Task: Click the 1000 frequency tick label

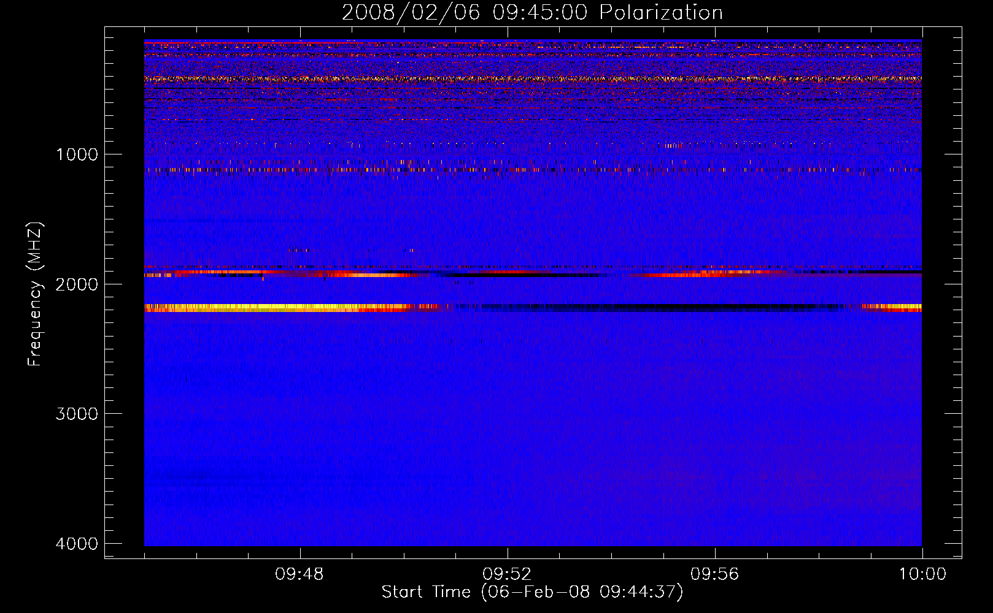Action: tap(77, 154)
